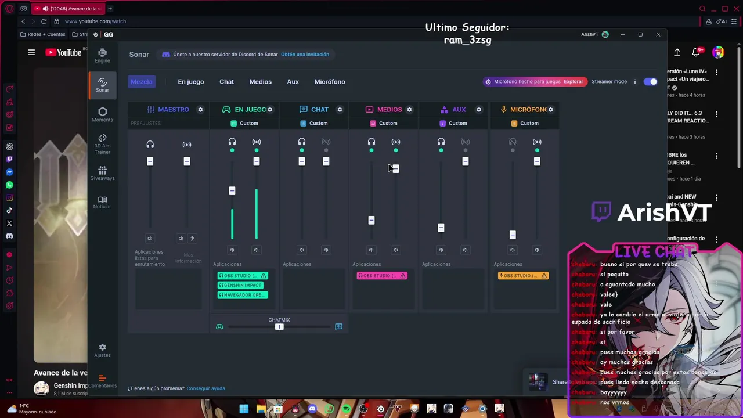Click the YouTube notifications bell
Viewport: 743px width, 418px height.
point(697,52)
